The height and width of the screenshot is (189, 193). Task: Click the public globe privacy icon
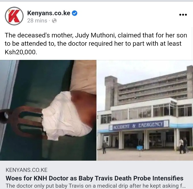(54, 21)
